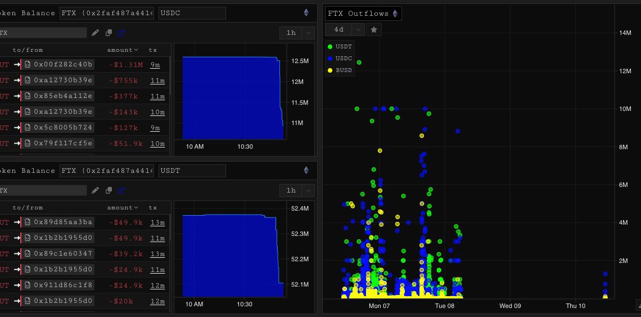
Task: Open tx link in the -$1.31M row
Action: [155, 65]
